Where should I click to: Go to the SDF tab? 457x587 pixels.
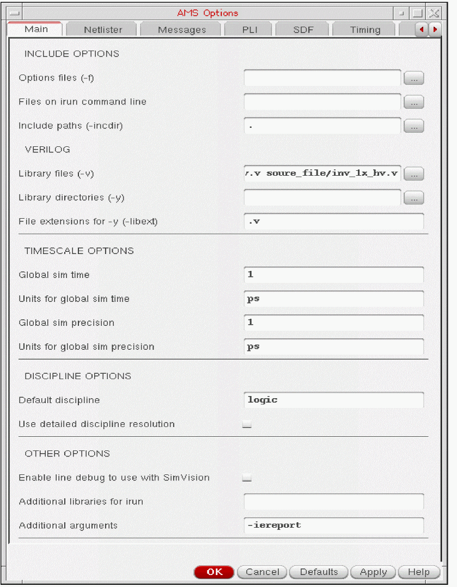tap(303, 29)
